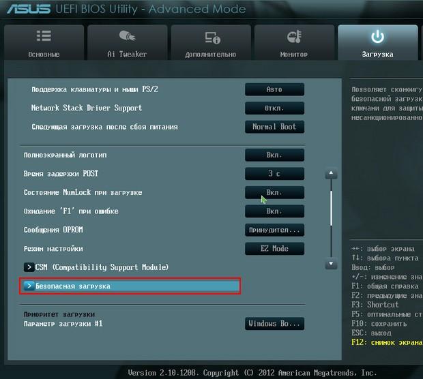Click scrollbar up arrow button
The image size is (423, 379).
coord(331,173)
